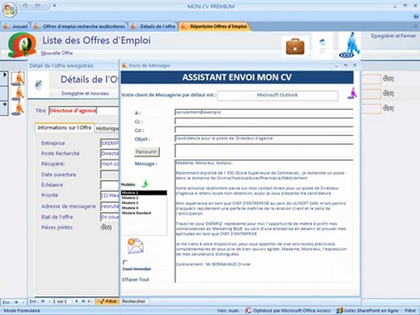The image size is (420, 315).
Task: Open the Historique tab
Action: (x=107, y=128)
